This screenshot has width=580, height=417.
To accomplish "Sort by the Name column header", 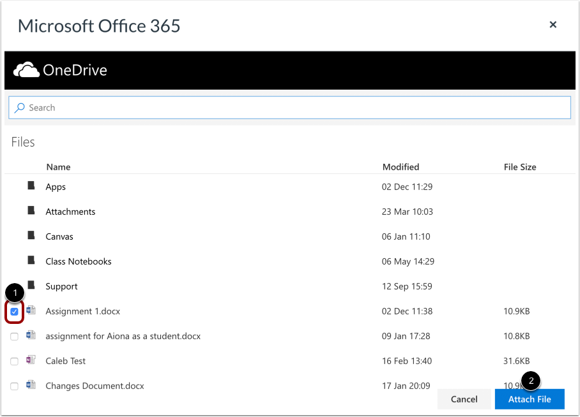I will pos(58,167).
